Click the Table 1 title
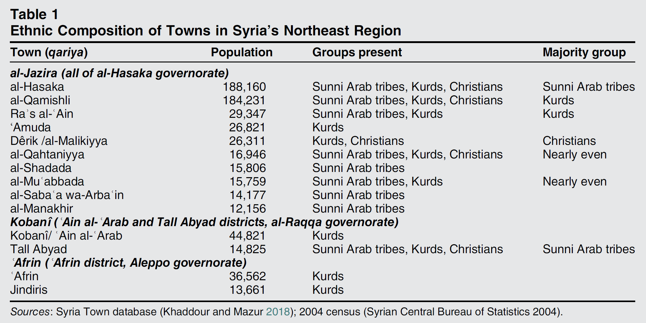Viewport: 646px width, 323px height. click(34, 14)
